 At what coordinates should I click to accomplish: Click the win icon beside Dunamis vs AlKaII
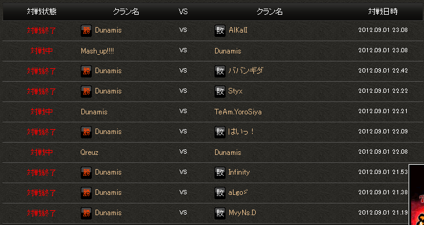click(86, 31)
